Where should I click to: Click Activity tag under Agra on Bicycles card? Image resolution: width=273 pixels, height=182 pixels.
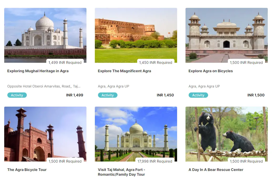(x=198, y=95)
